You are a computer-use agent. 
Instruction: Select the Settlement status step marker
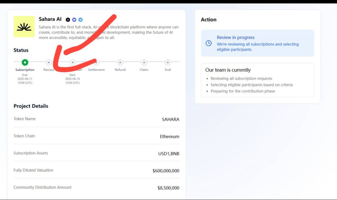[x=96, y=62]
